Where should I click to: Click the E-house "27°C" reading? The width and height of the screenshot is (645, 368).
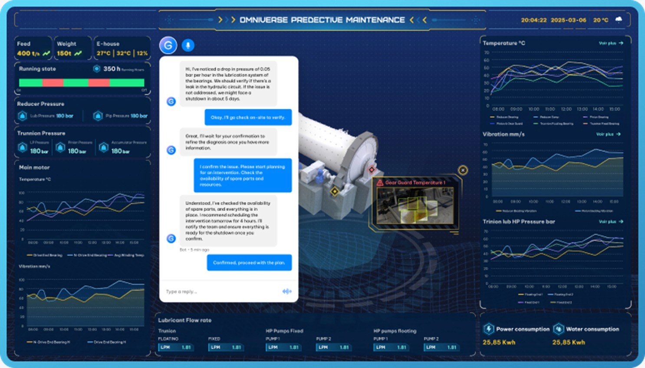103,53
